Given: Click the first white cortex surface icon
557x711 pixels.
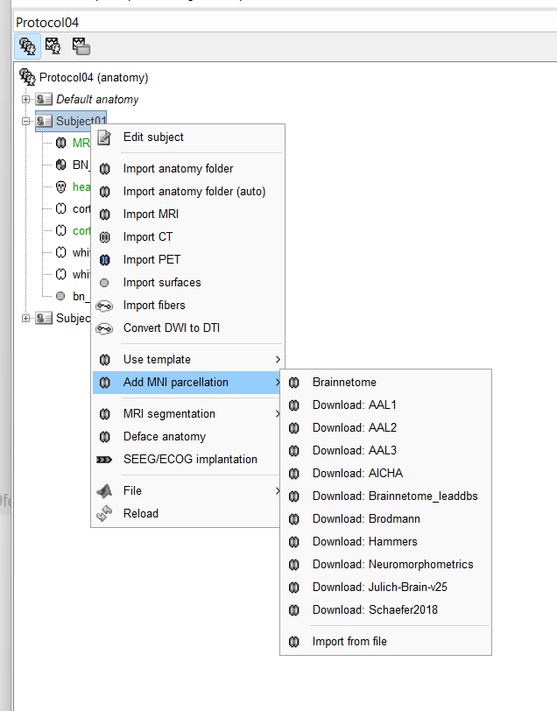Looking at the screenshot, I should point(60,252).
